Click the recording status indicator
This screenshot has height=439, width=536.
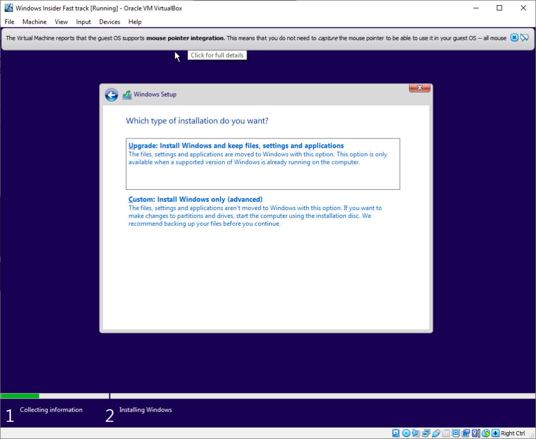465,433
